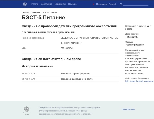The width and height of the screenshot is (154, 119).
Task: Open the bestnet.ru rights holder website link
Action: [x=140, y=81]
